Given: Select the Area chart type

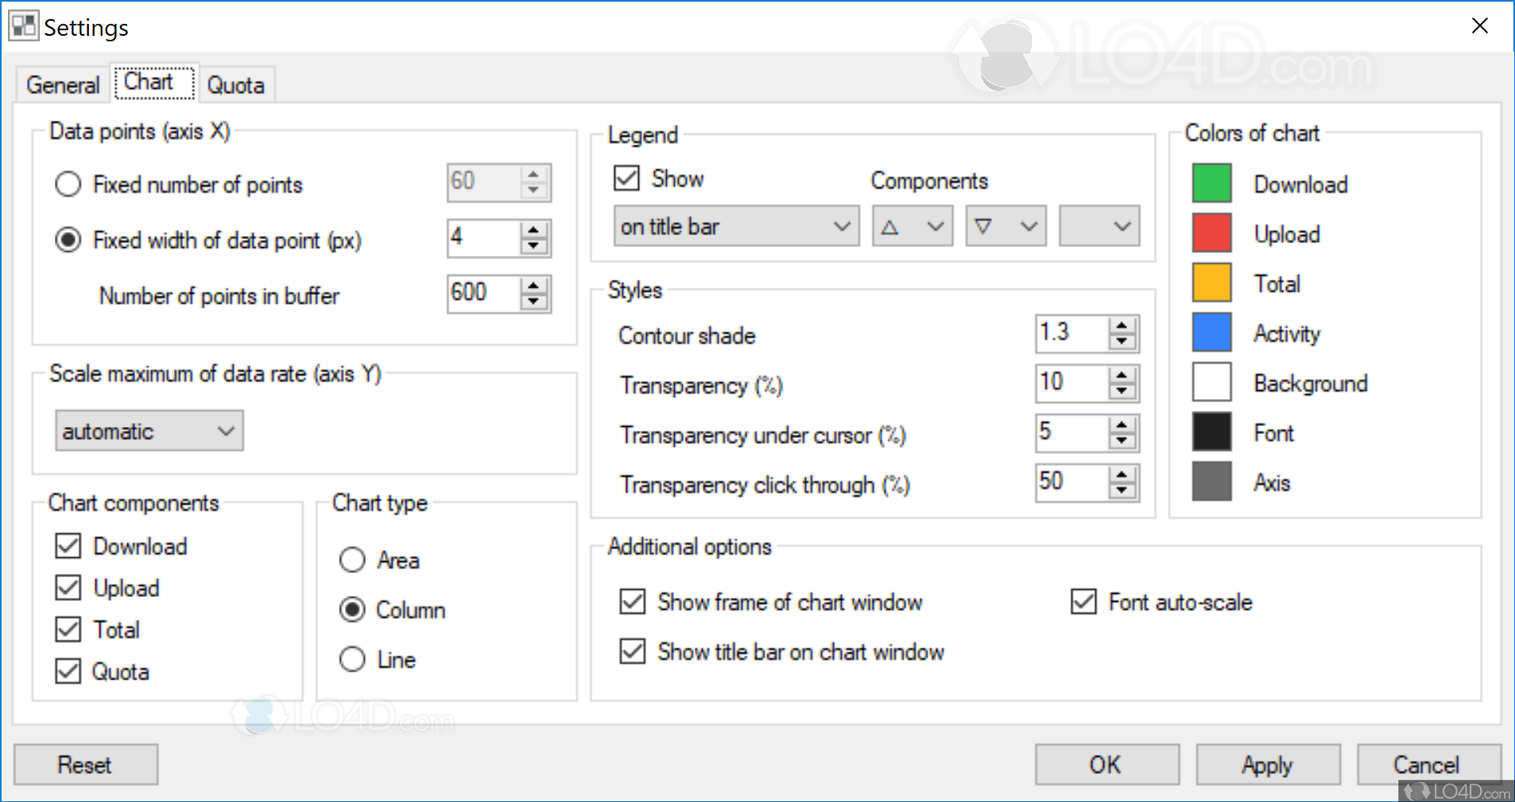Looking at the screenshot, I should tap(352, 560).
